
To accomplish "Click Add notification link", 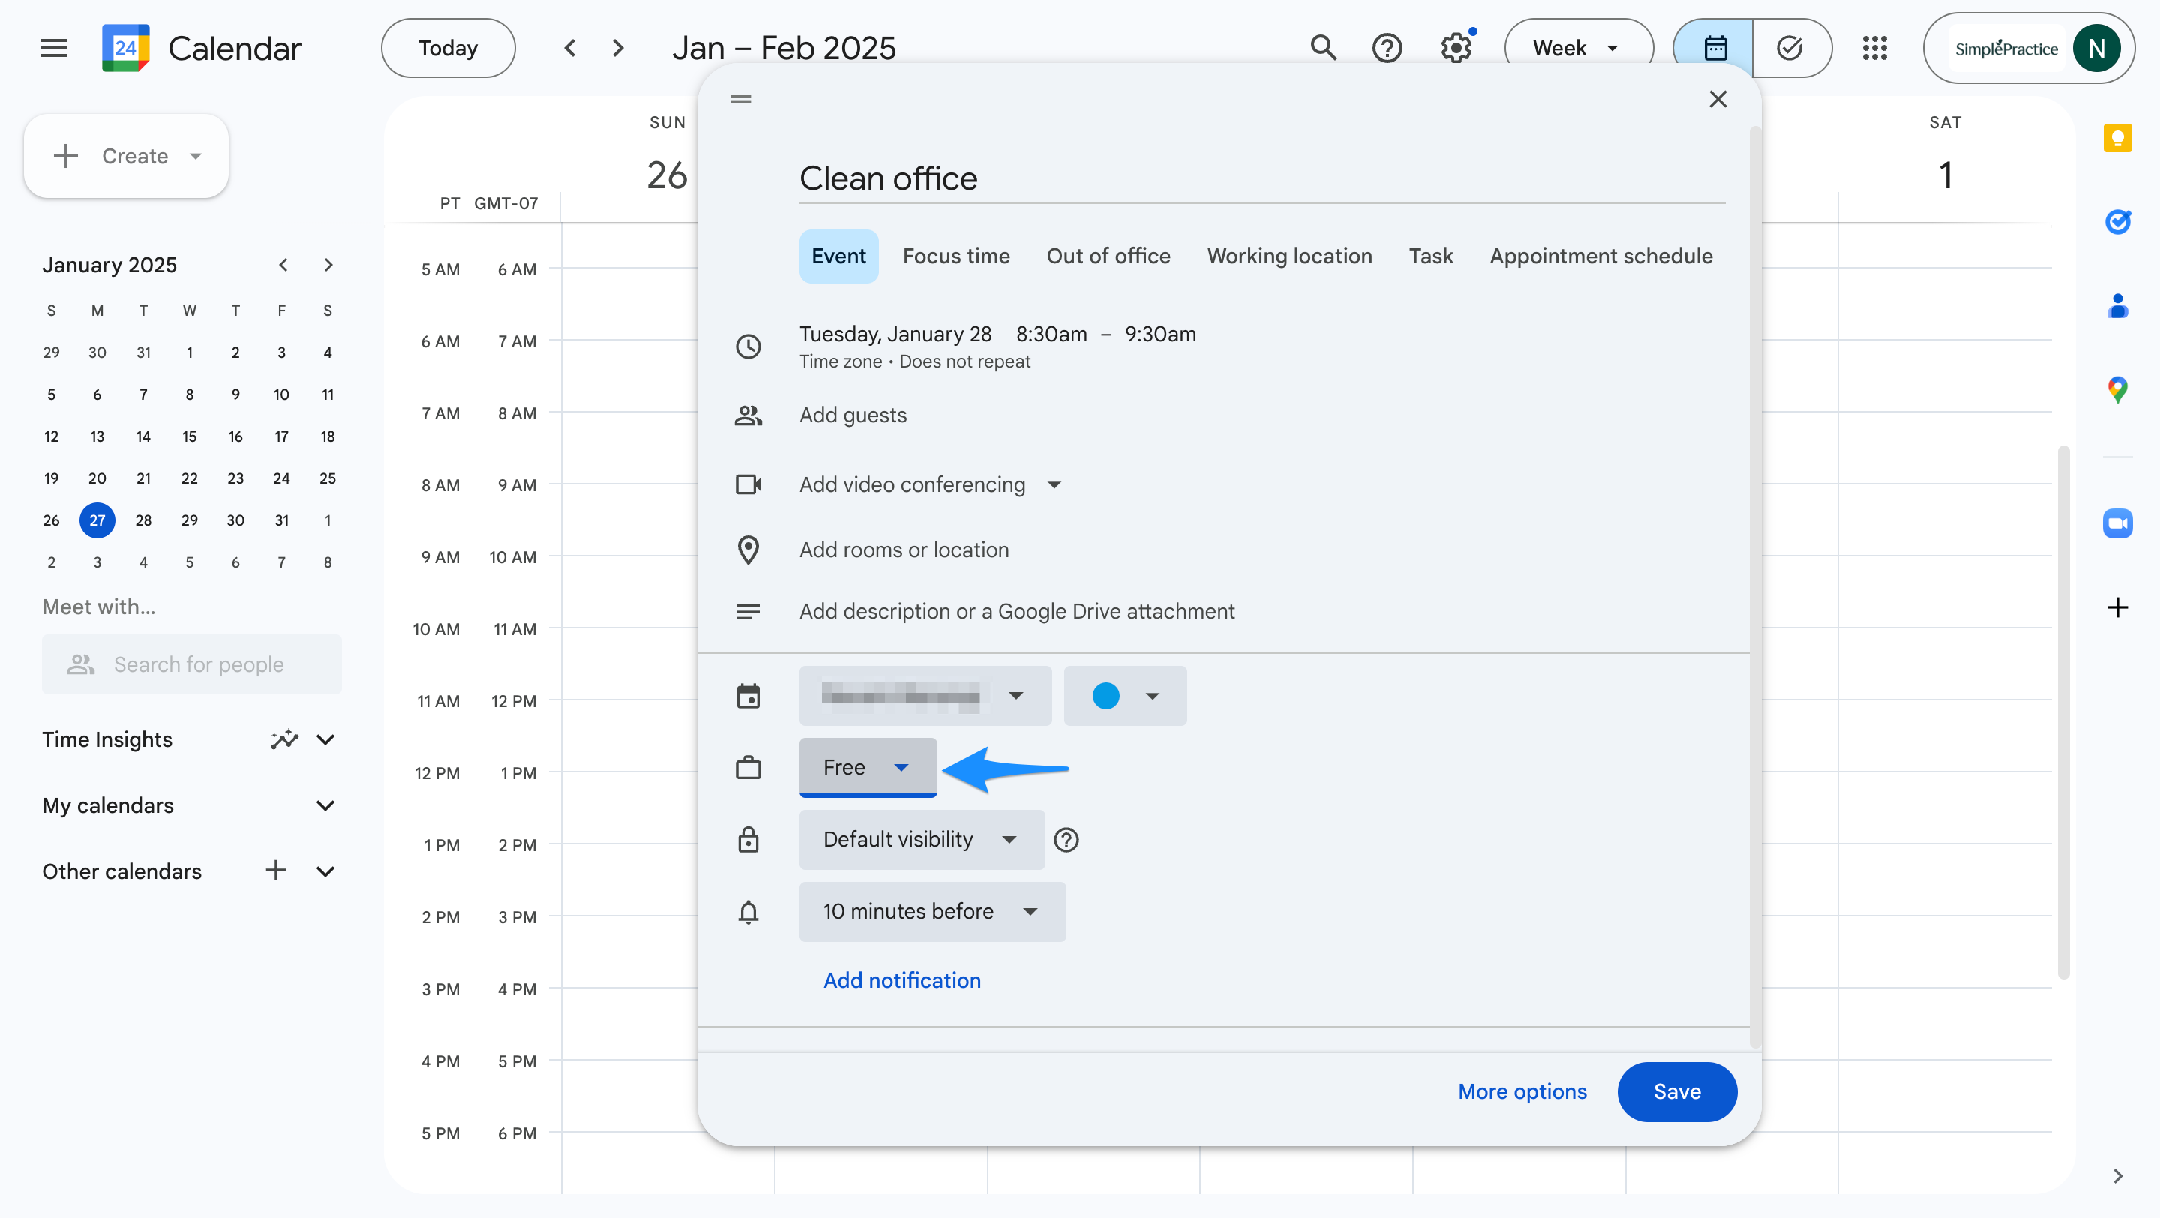I will 901,980.
